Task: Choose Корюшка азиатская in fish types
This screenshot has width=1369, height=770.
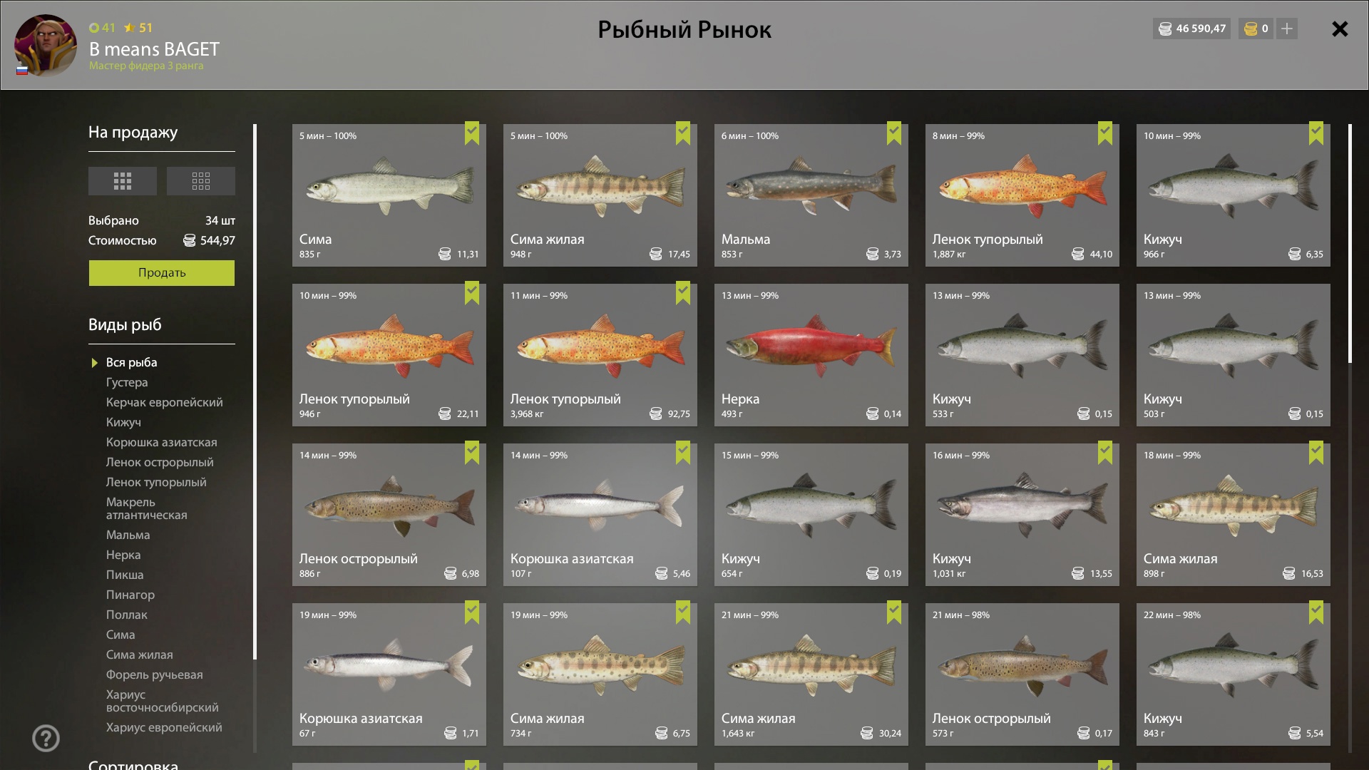Action: [x=162, y=443]
